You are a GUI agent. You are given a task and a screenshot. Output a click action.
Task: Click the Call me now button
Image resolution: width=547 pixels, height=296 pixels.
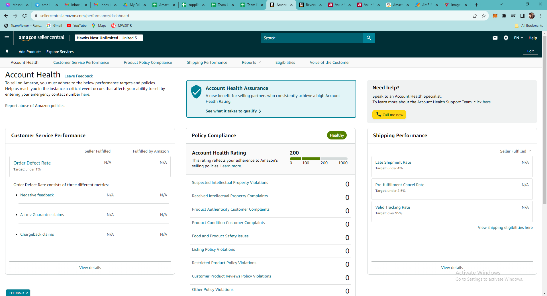click(389, 115)
